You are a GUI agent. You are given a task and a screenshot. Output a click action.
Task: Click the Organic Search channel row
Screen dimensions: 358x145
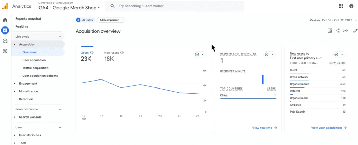pos(317,84)
